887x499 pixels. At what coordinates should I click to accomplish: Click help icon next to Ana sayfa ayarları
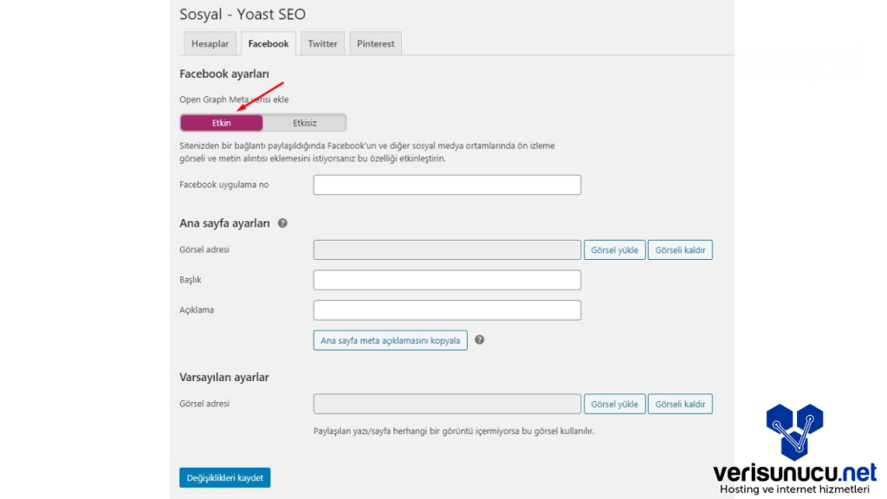click(282, 224)
